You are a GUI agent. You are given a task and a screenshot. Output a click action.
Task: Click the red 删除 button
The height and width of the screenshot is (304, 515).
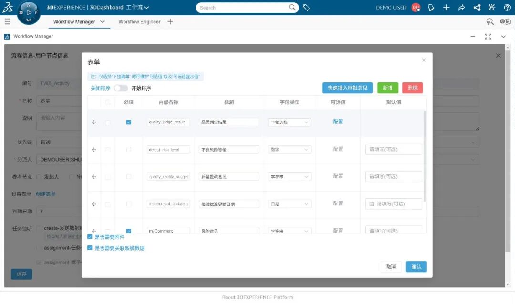(412, 88)
